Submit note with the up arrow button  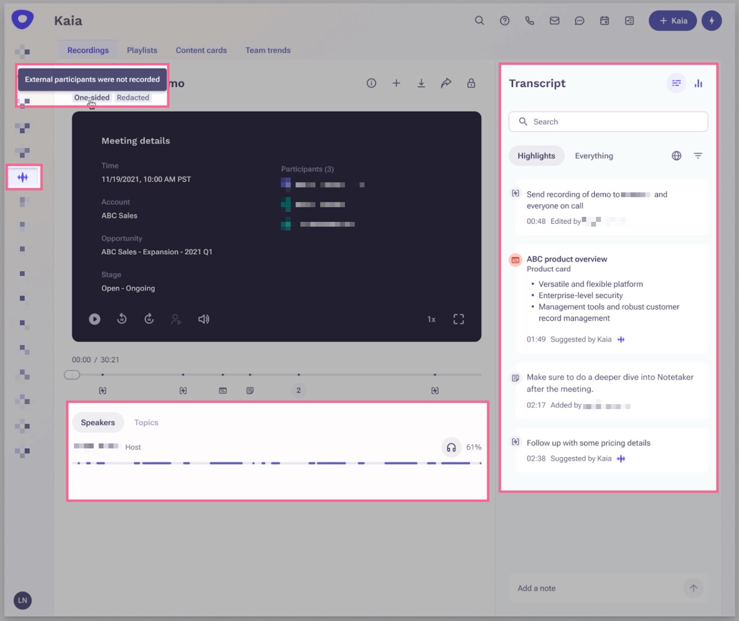tap(693, 588)
